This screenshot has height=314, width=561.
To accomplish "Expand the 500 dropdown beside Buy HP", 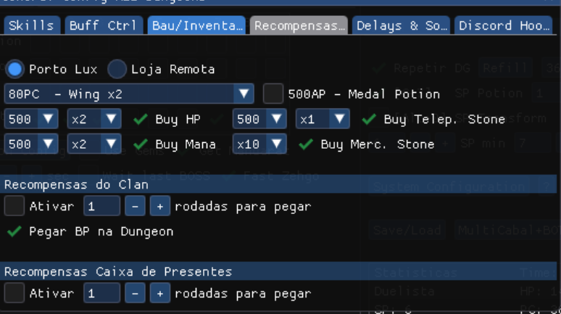I will coord(31,119).
